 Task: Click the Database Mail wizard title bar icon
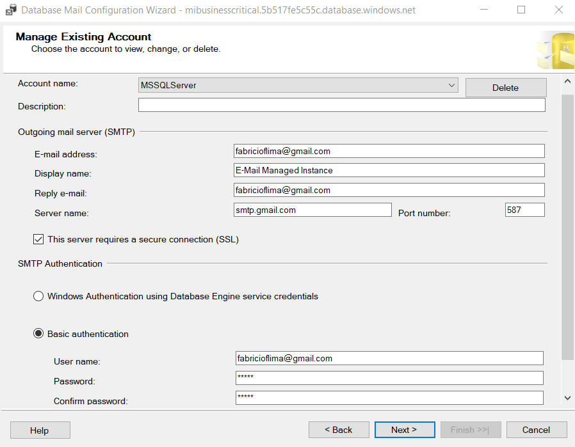click(11, 10)
